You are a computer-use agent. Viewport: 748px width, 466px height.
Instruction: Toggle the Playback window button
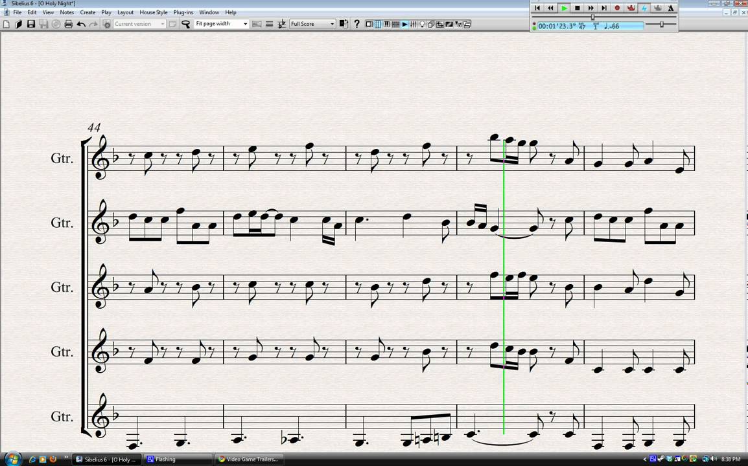tap(404, 24)
